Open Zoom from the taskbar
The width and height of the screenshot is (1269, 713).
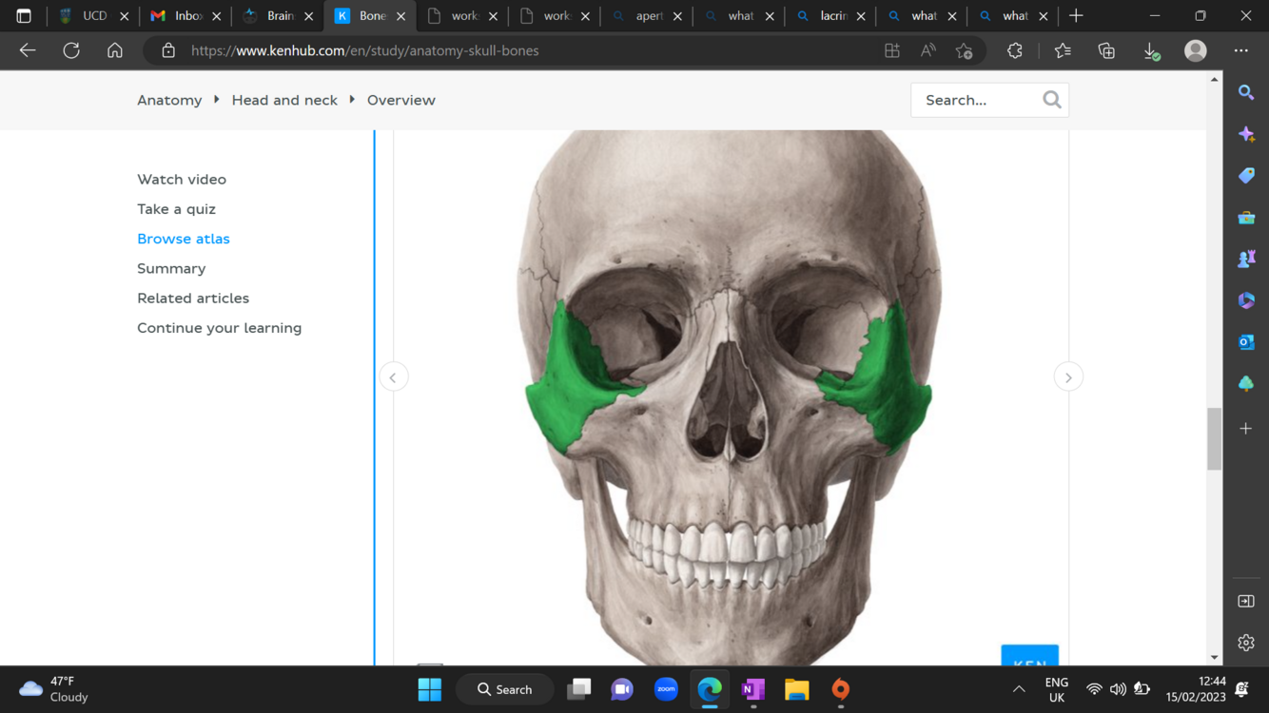click(x=666, y=689)
